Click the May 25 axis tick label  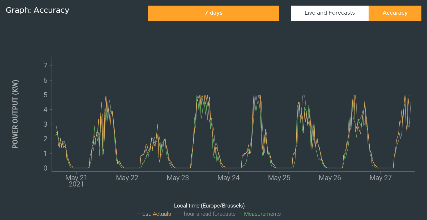coord(279,178)
